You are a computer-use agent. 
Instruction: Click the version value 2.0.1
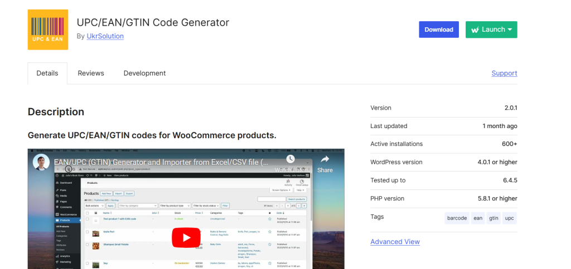pyautogui.click(x=511, y=108)
